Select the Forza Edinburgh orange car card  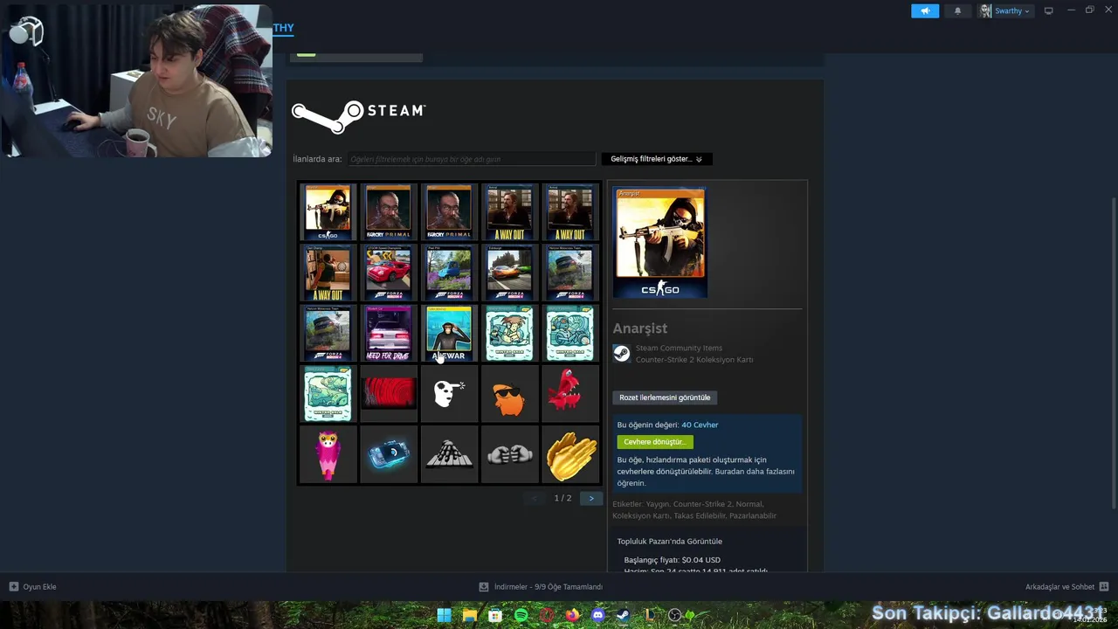point(510,273)
